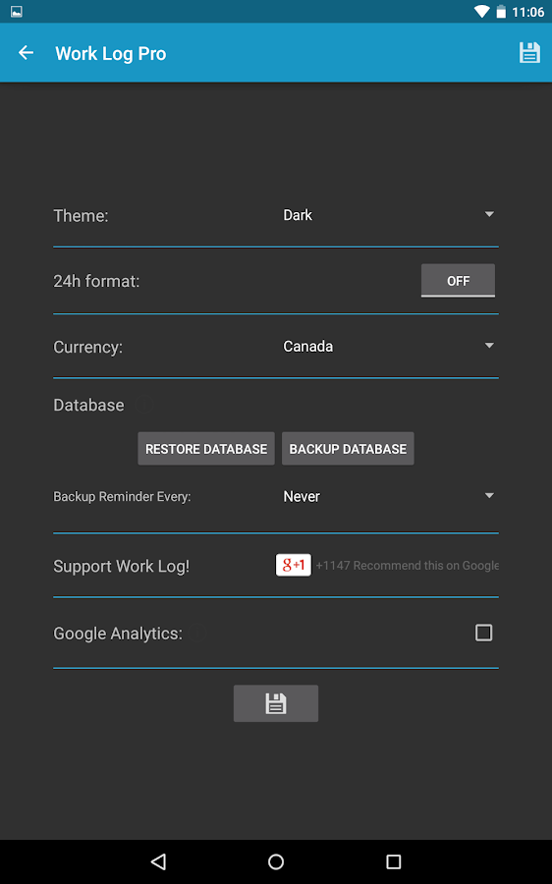Click the RESTORE DATABASE button

click(x=206, y=449)
